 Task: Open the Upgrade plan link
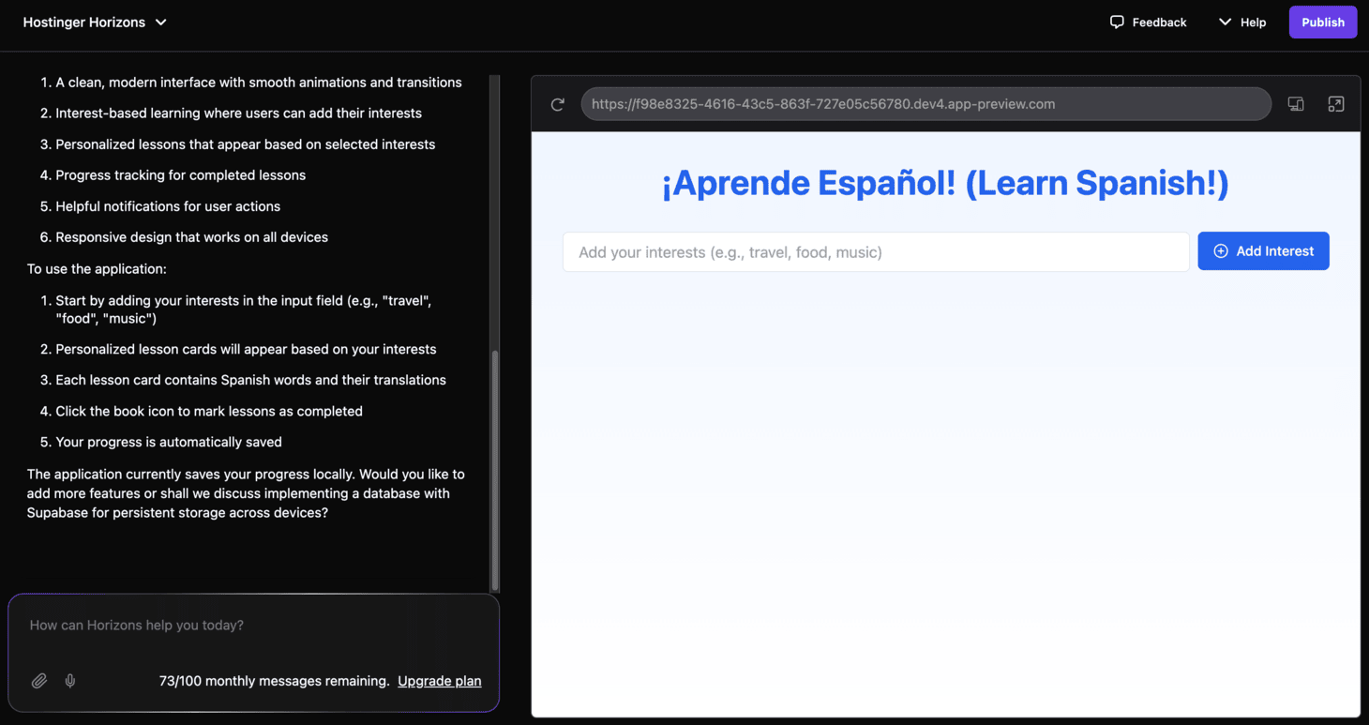tap(439, 680)
